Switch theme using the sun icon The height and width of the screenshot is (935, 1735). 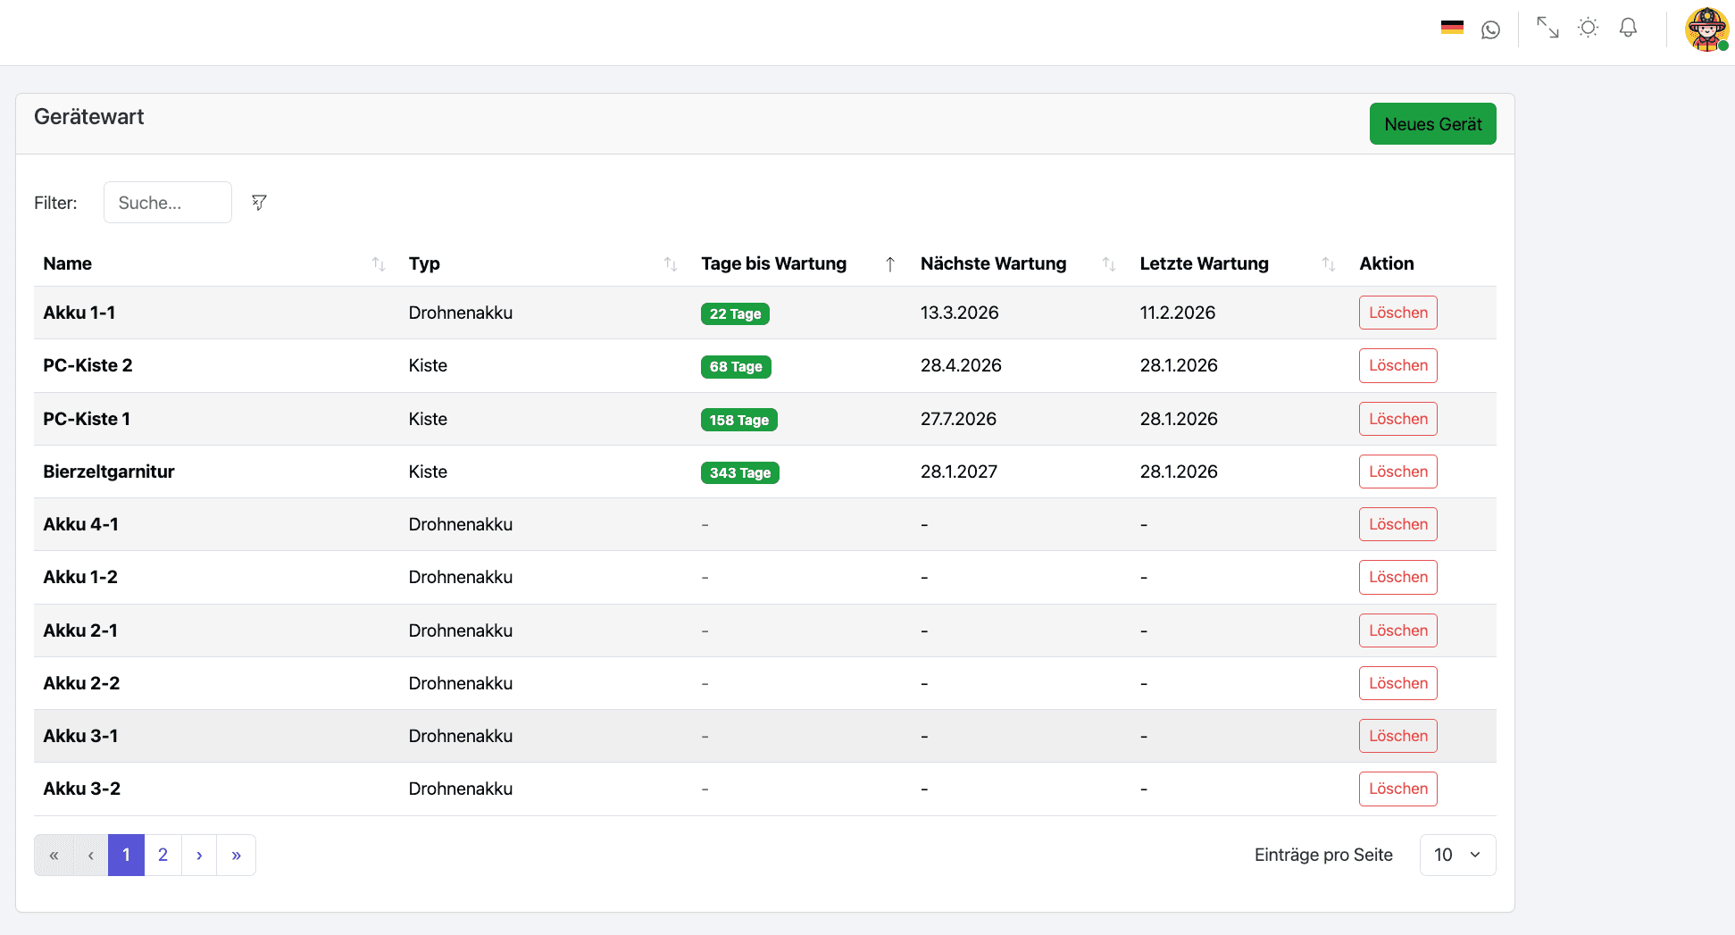coord(1588,28)
